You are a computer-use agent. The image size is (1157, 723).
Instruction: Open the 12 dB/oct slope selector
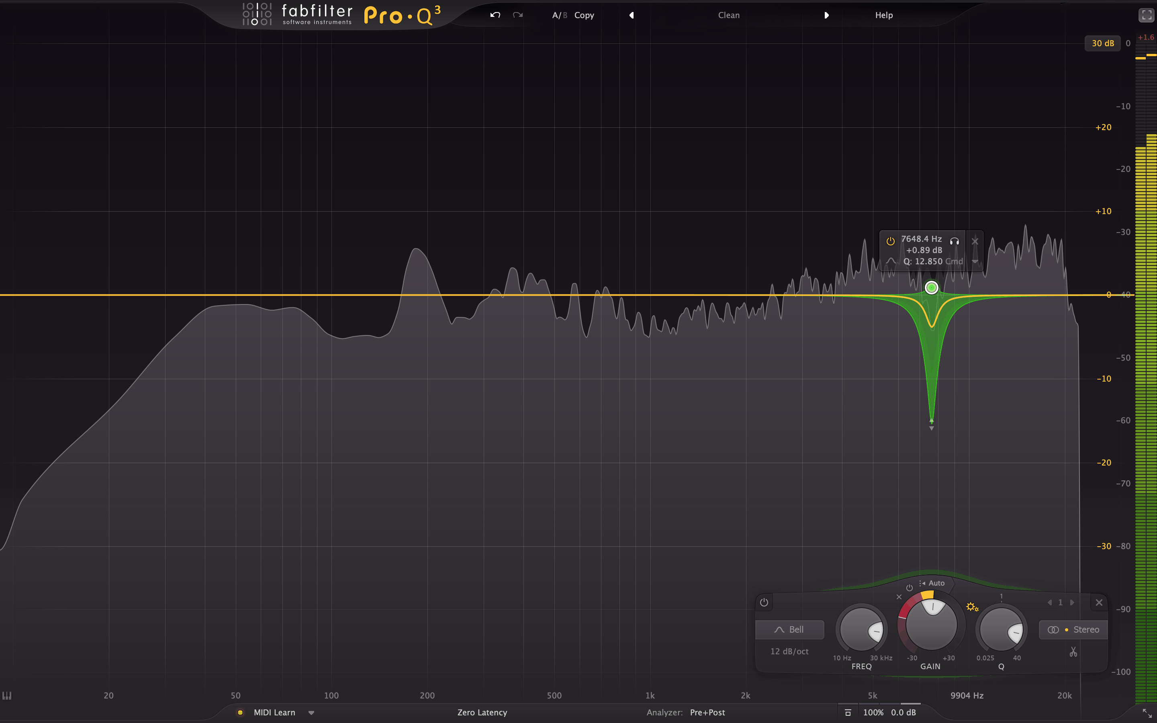click(x=789, y=651)
